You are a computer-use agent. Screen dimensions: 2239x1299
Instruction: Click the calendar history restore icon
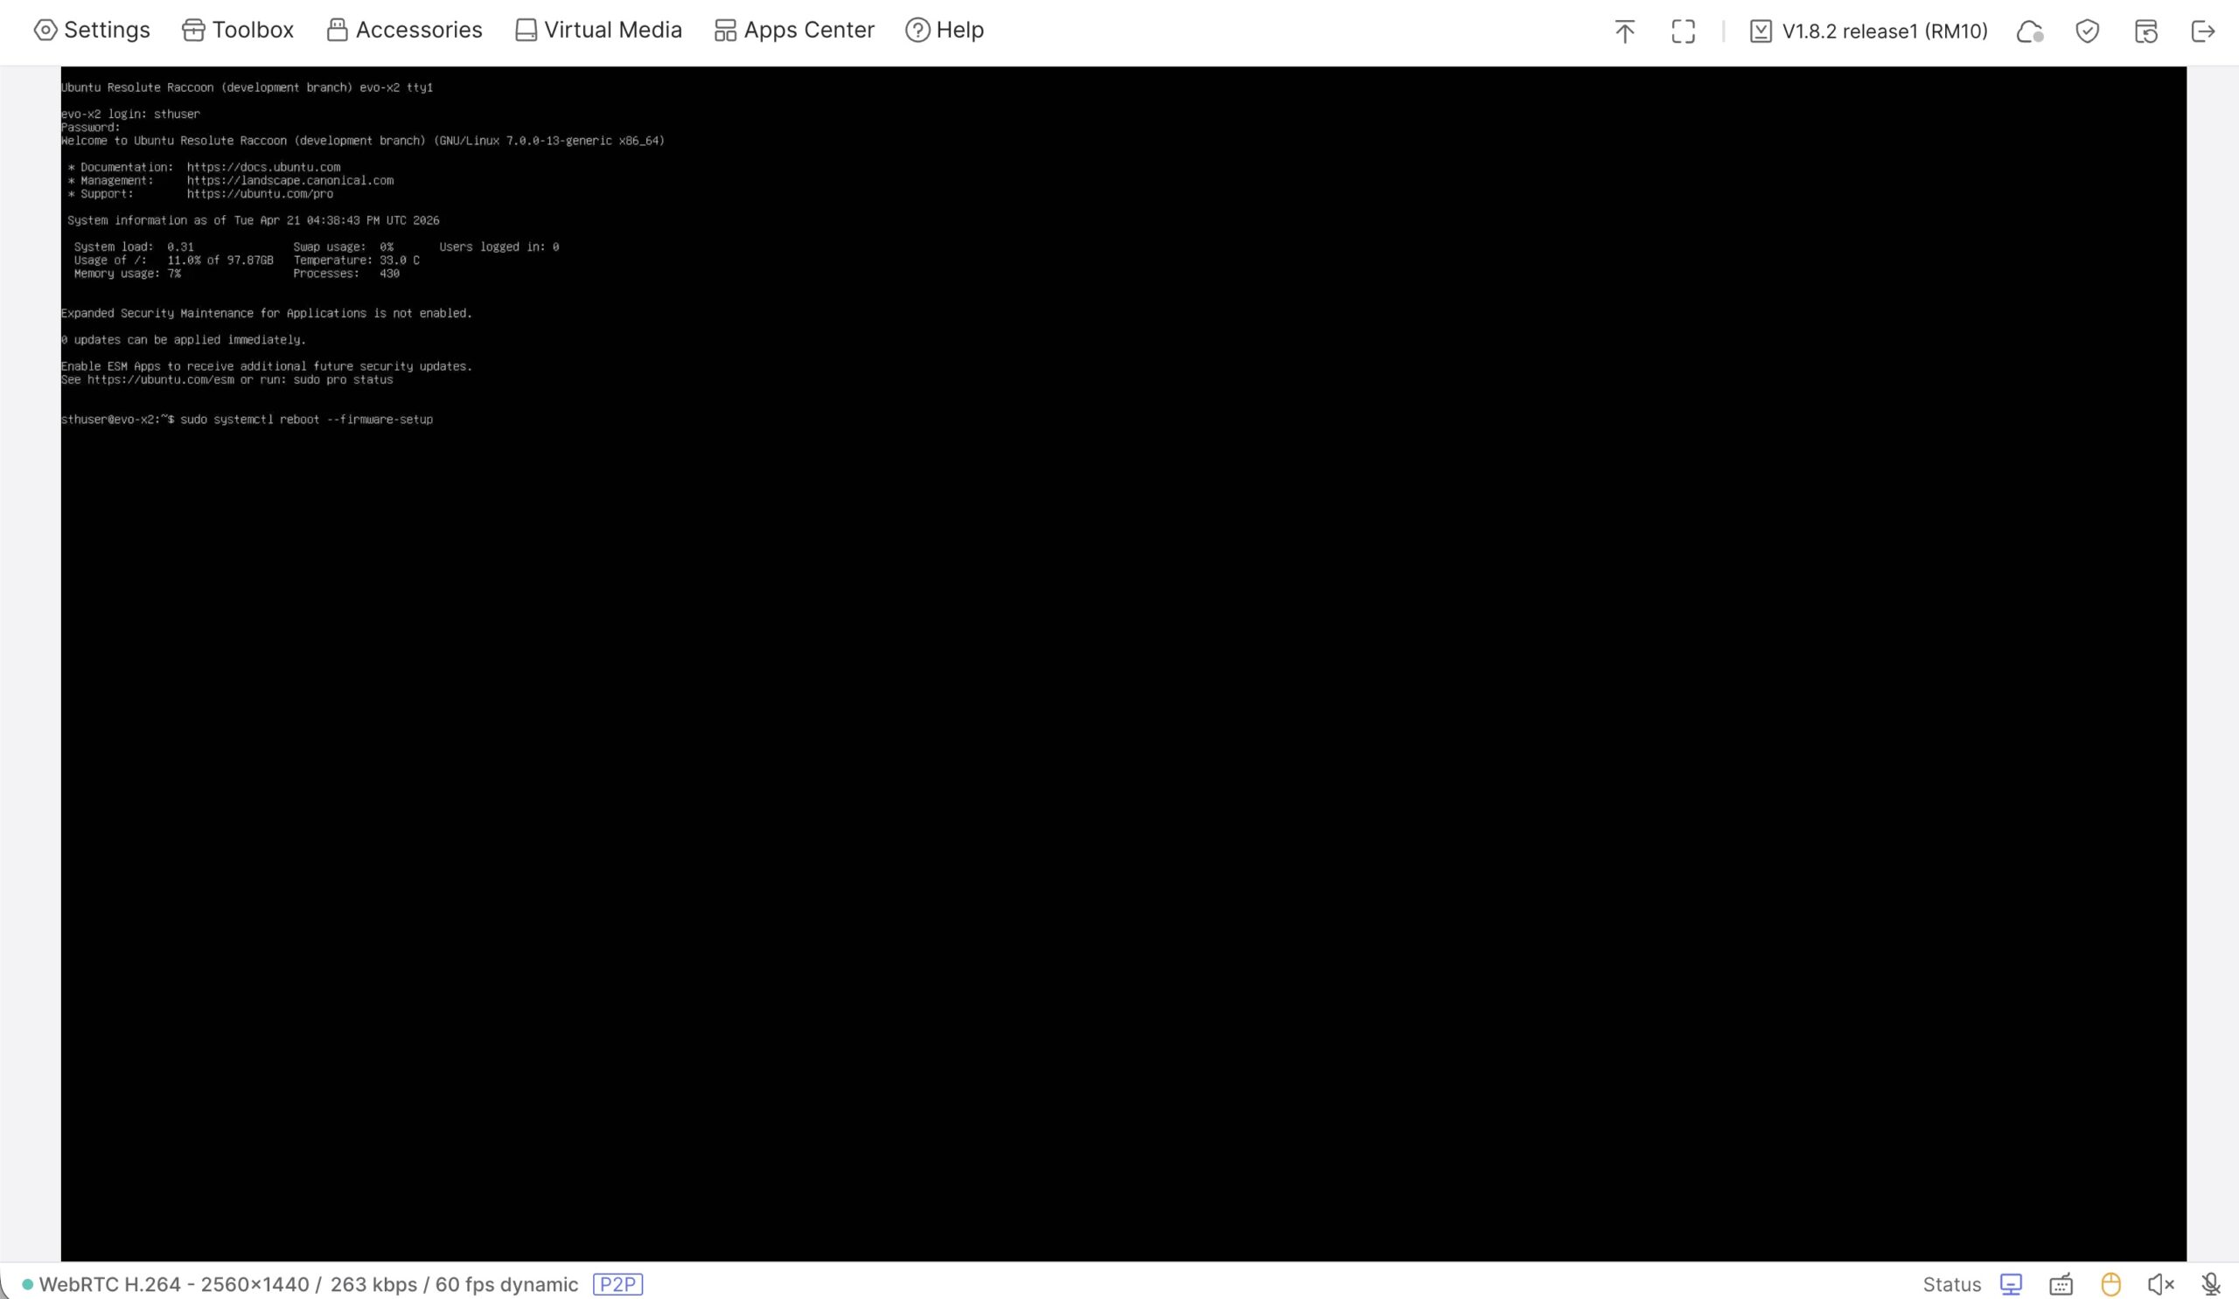[2145, 32]
